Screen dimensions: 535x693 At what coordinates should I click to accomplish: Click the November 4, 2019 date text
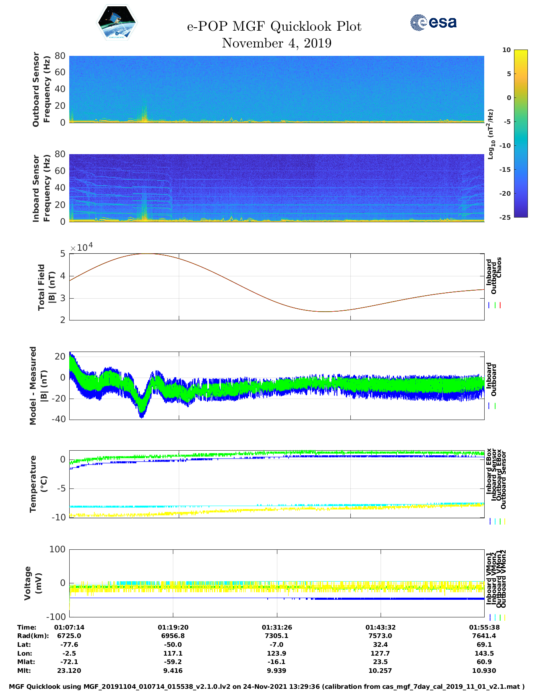[277, 43]
